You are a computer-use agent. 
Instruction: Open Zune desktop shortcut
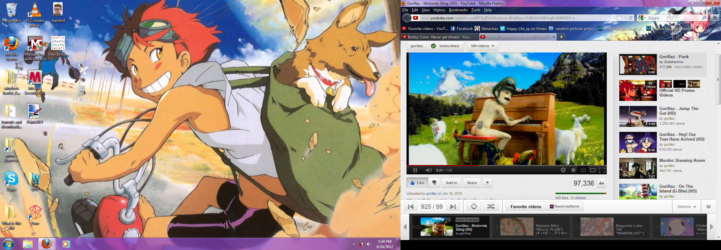tap(35, 215)
